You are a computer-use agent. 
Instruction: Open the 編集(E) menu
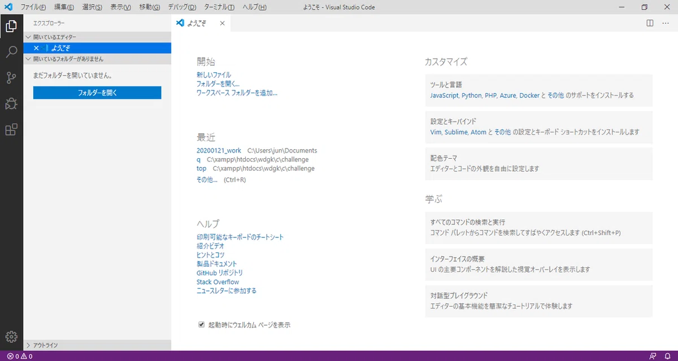pos(64,7)
